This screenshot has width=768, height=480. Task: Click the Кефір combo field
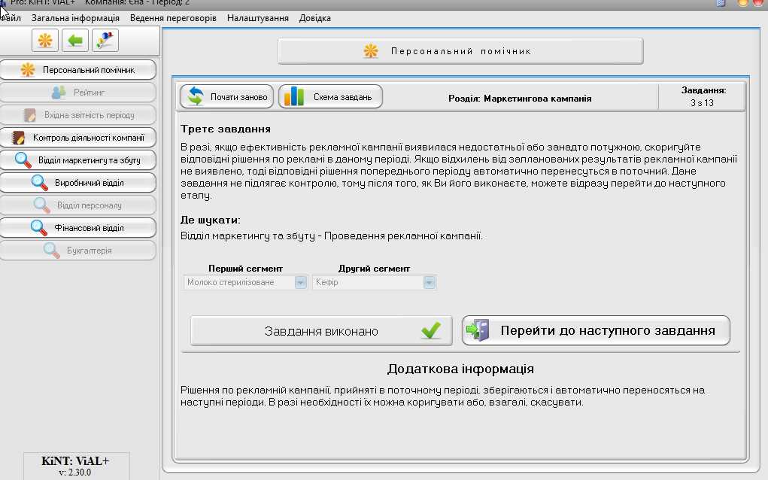coord(374,282)
